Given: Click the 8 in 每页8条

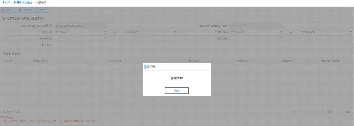Looking at the screenshot, I should (x=9, y=112).
